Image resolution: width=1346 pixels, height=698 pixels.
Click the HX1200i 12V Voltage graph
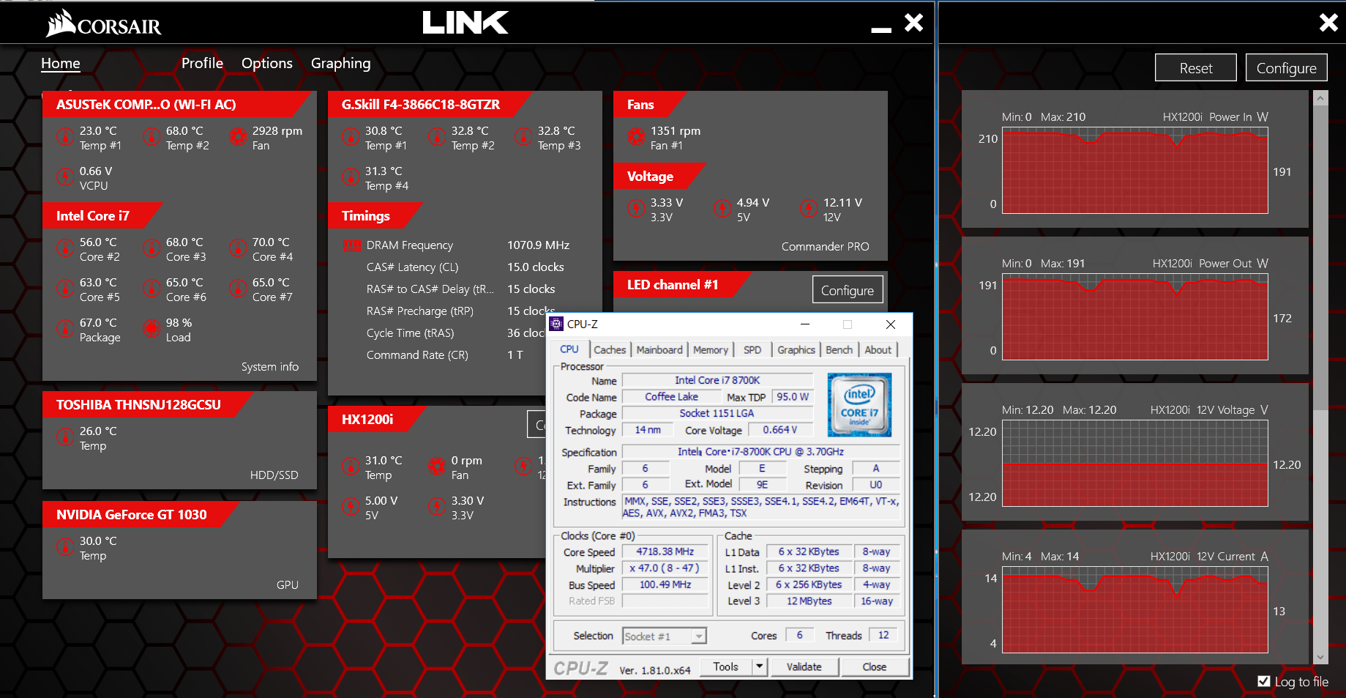point(1134,464)
